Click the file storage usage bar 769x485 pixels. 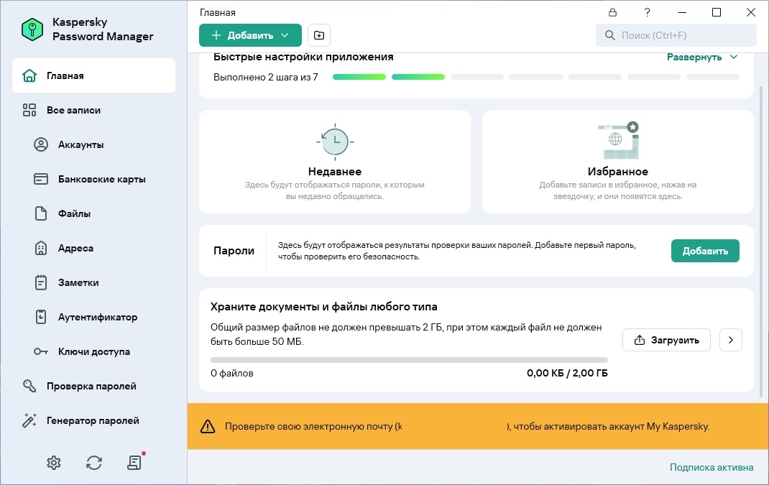(409, 360)
